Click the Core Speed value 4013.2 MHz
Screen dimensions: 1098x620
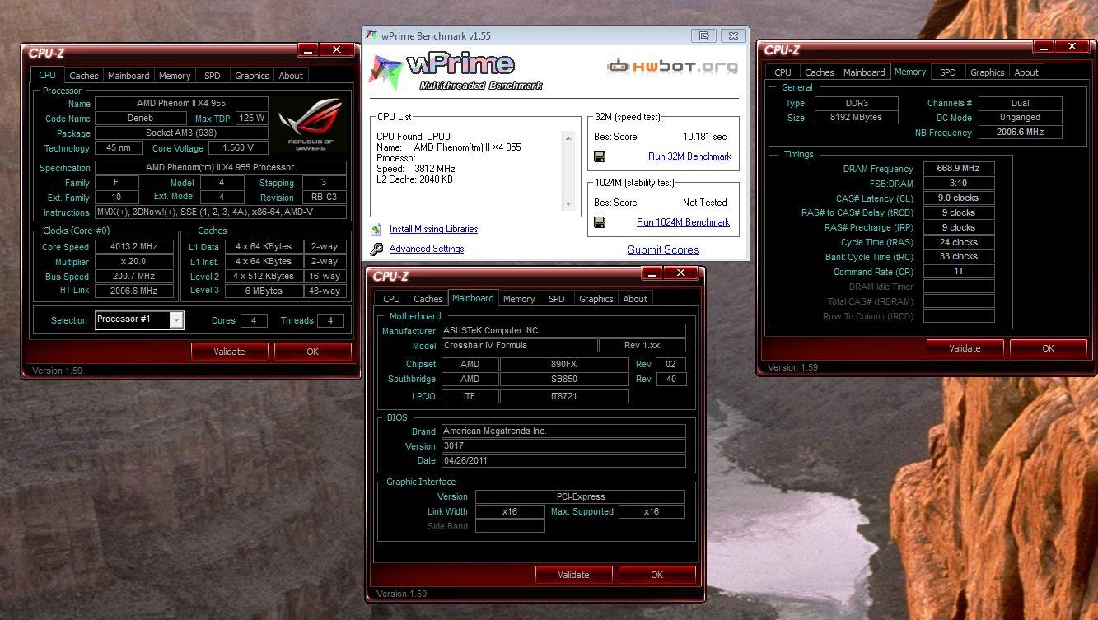[133, 247]
